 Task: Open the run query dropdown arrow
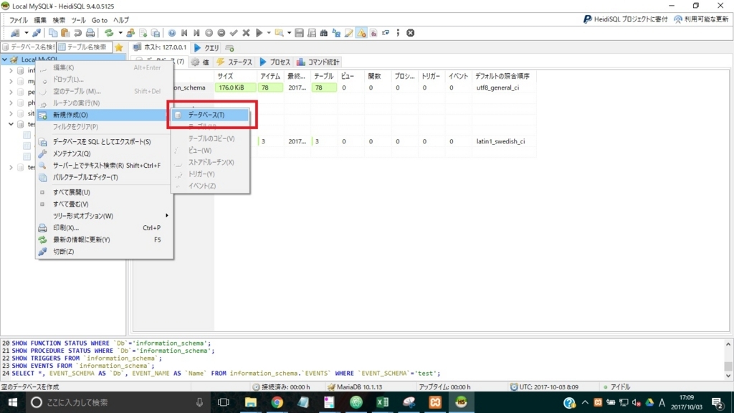click(x=269, y=33)
